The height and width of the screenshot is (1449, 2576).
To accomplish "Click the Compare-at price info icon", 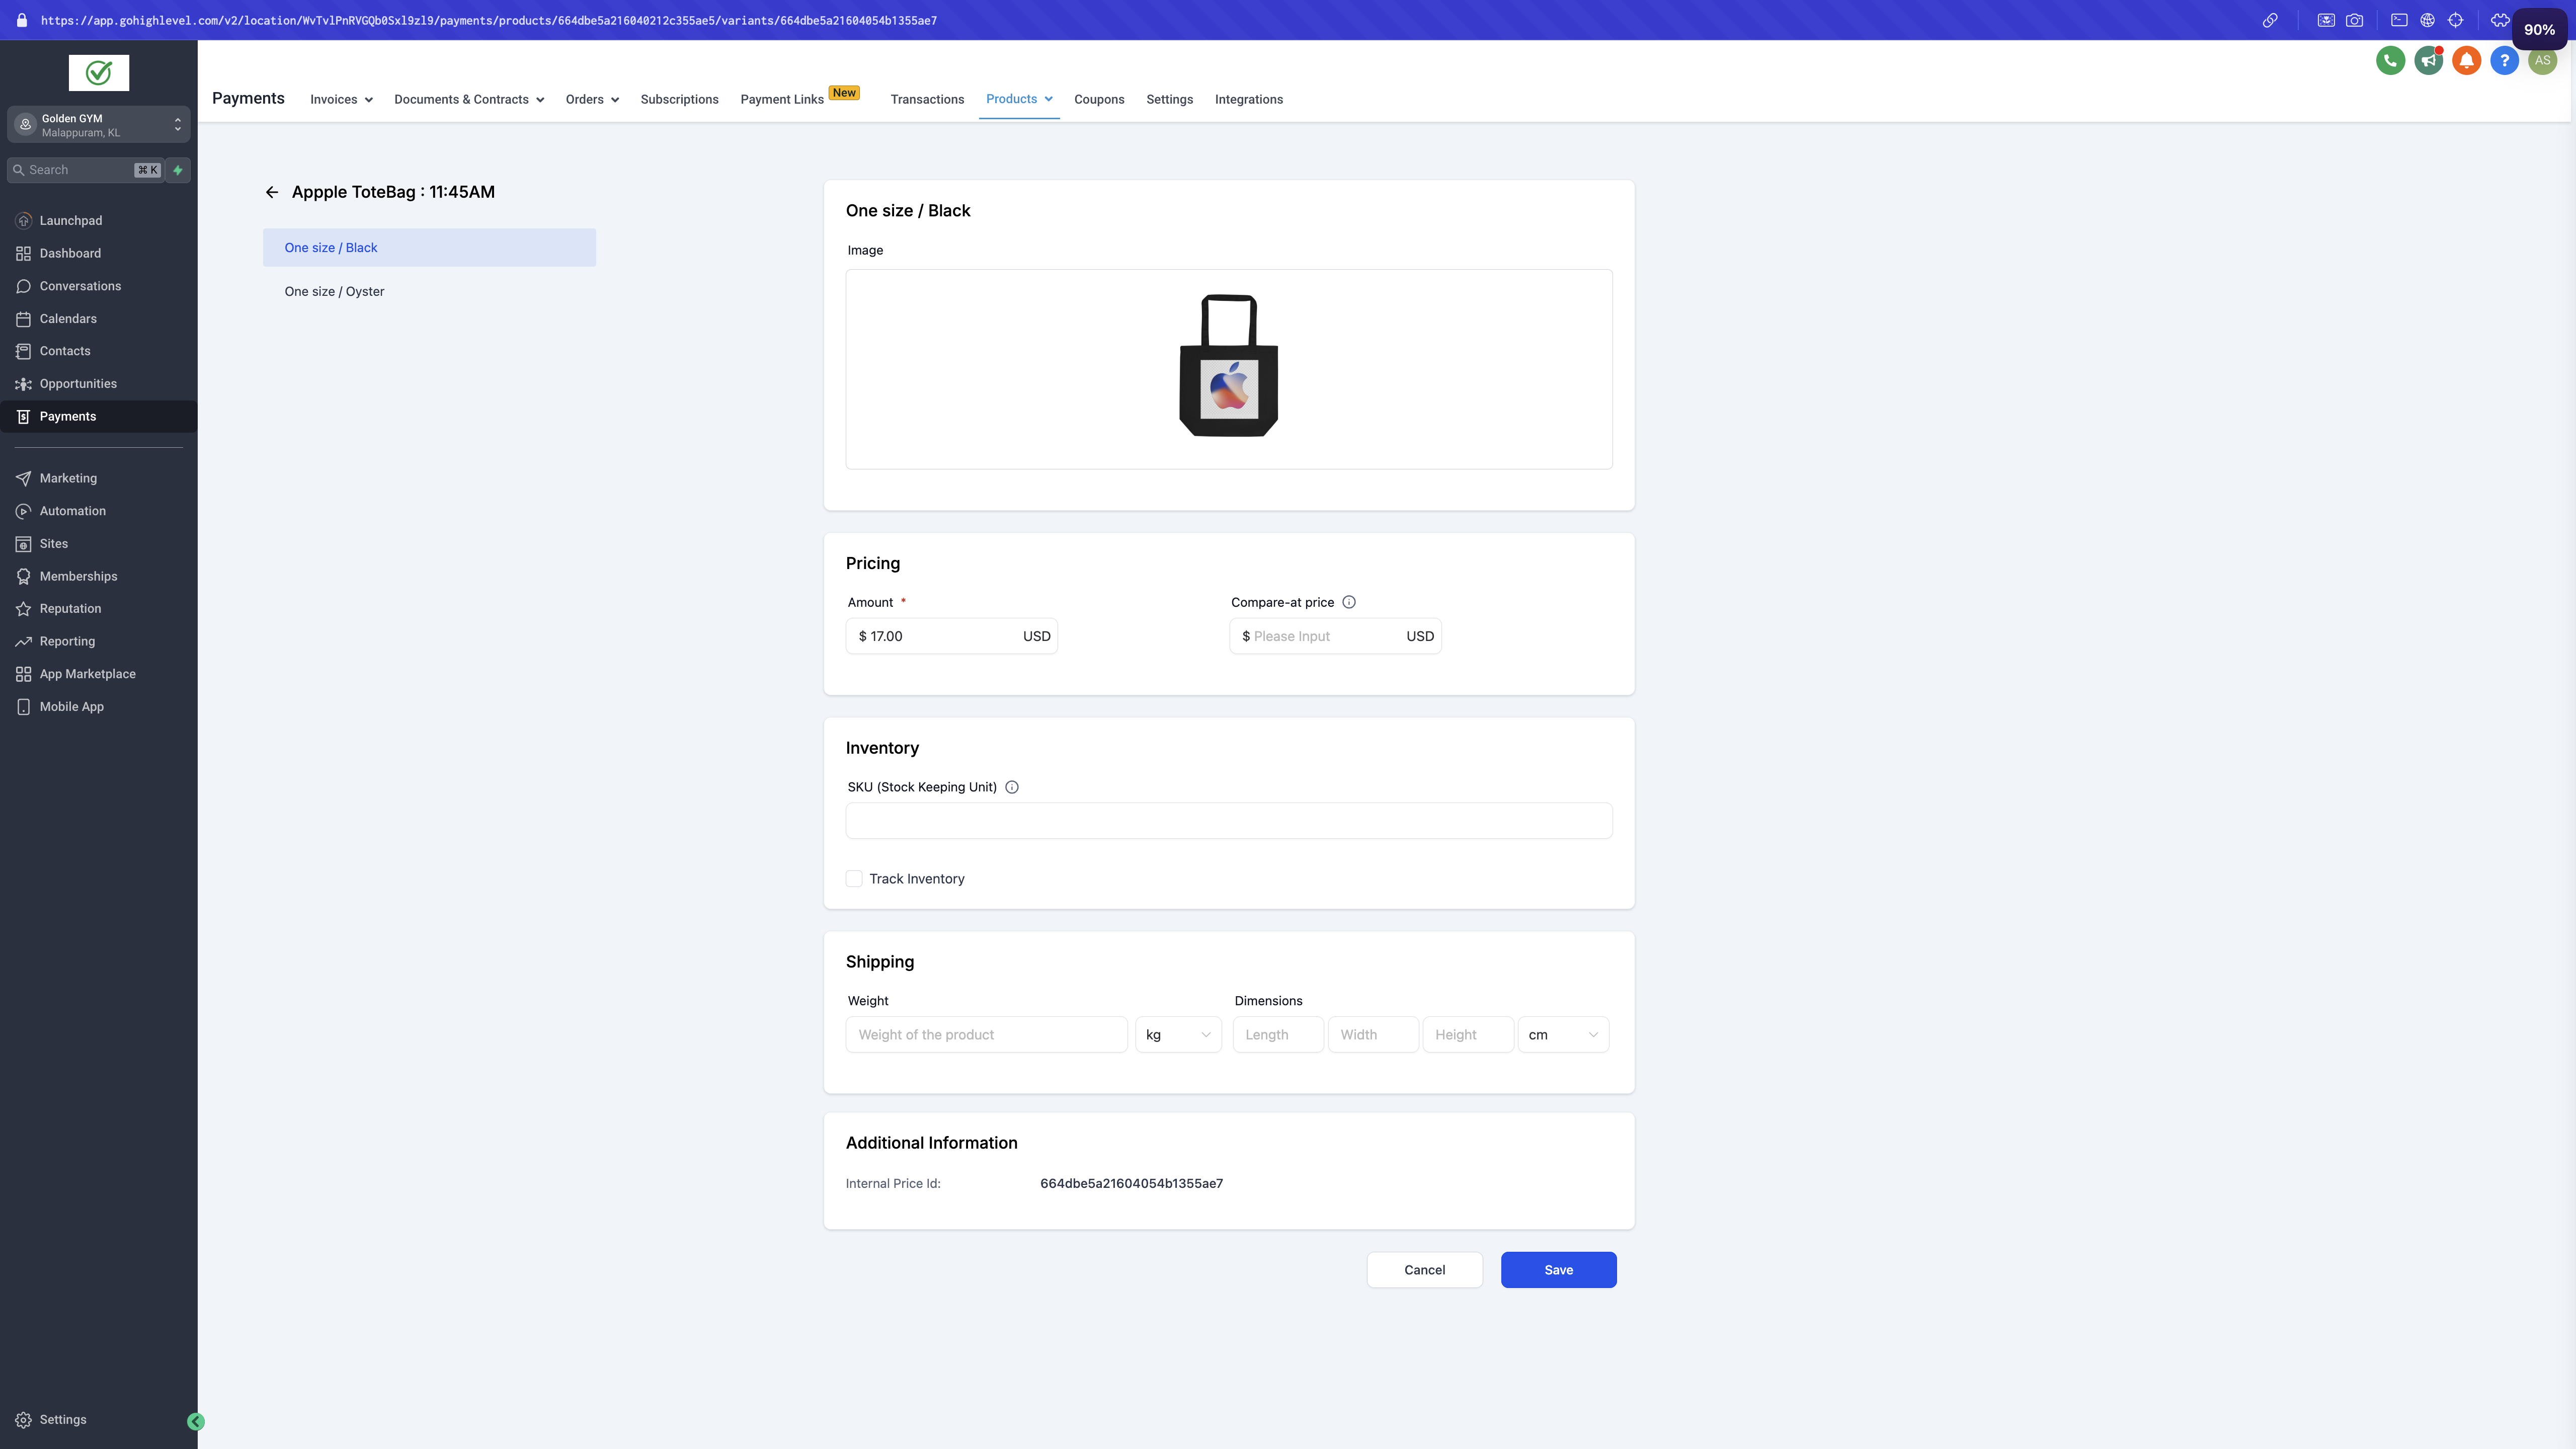I will pyautogui.click(x=1349, y=602).
